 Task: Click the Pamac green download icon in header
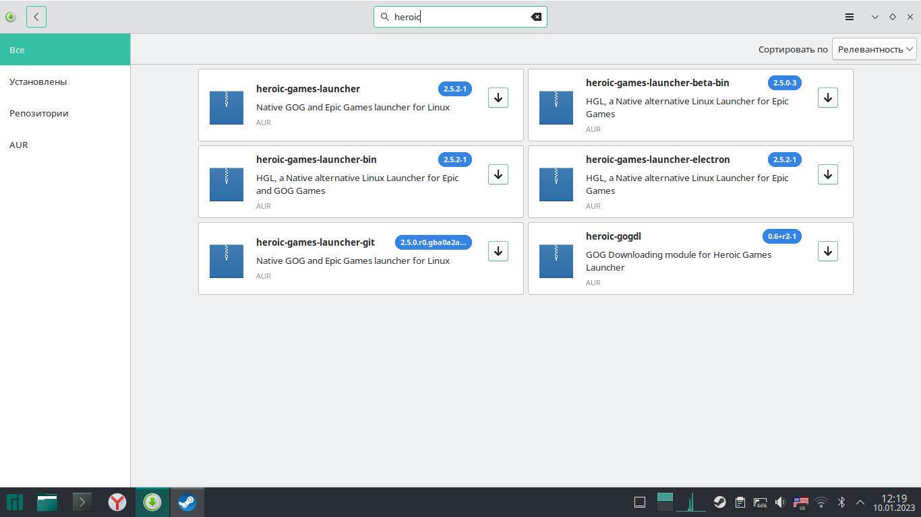click(x=11, y=17)
